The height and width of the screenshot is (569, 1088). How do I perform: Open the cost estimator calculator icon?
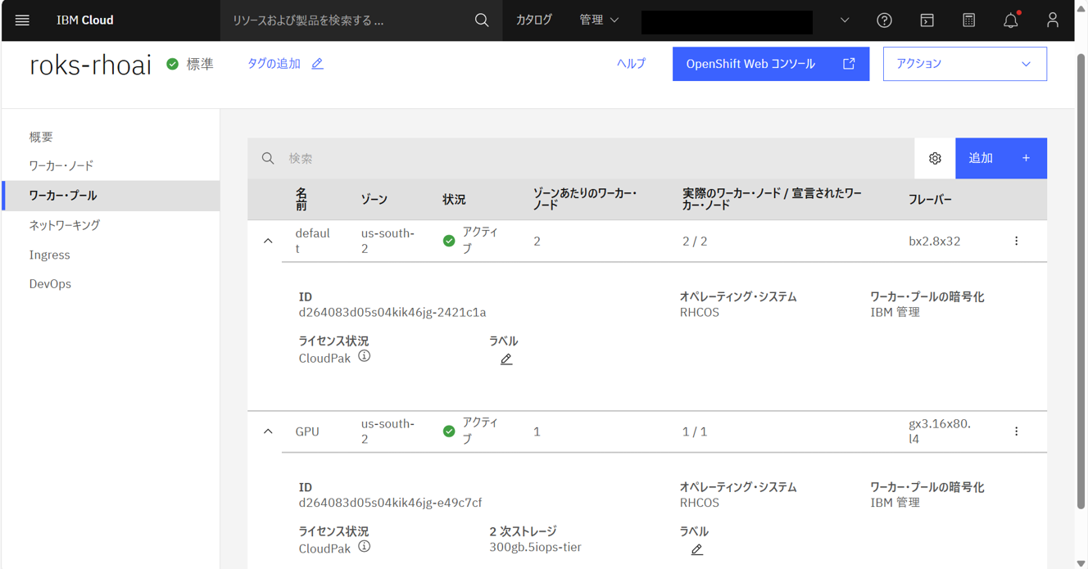pyautogui.click(x=968, y=20)
